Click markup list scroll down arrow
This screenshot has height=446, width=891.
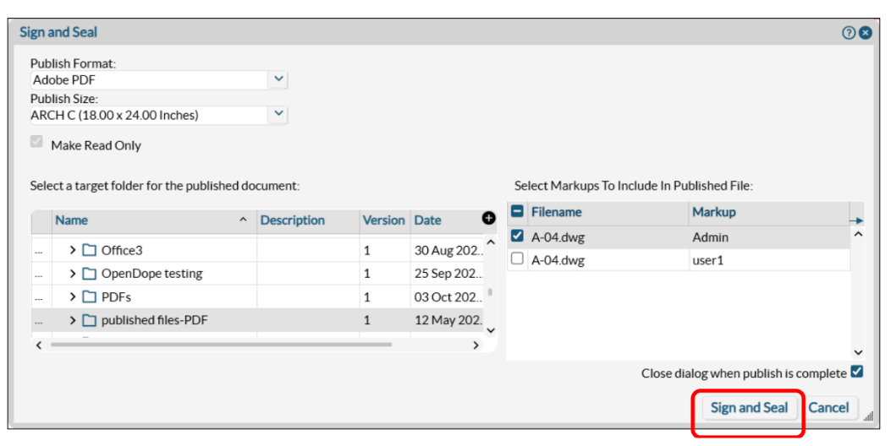pos(858,352)
